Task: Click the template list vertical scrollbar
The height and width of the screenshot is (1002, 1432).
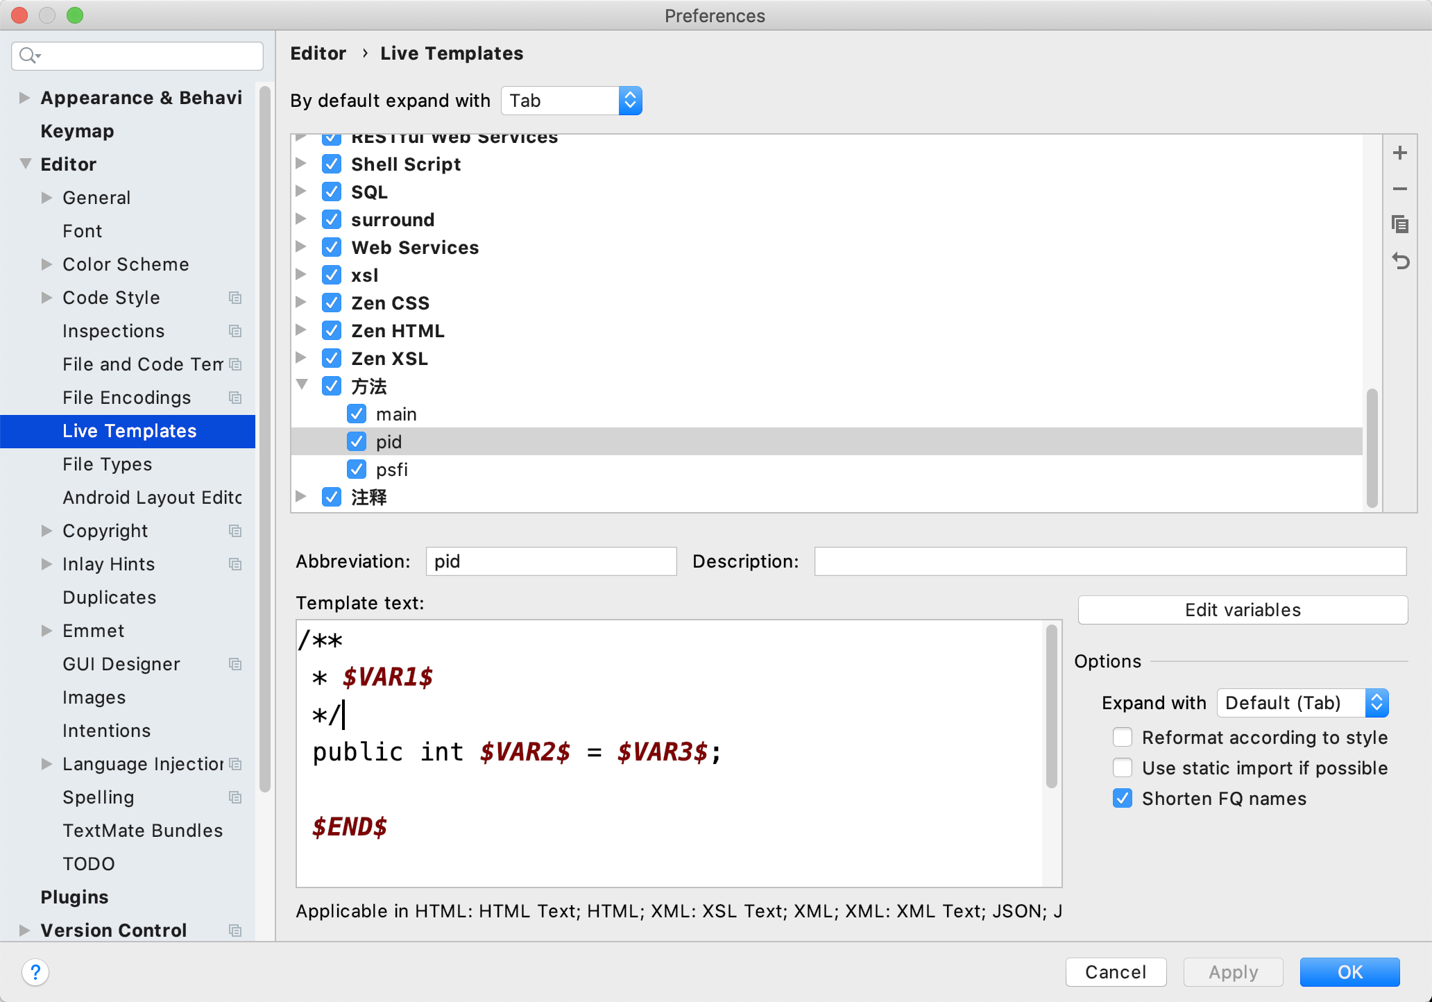Action: point(1372,448)
